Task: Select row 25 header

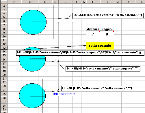Action: (4, 94)
